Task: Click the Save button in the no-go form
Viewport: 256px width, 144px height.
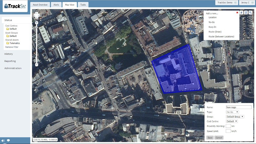Action: tap(210, 138)
